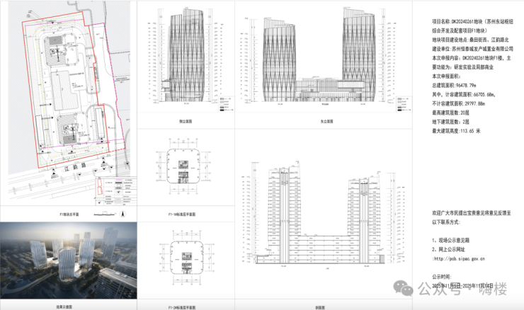Viewport: 524px width, 310px height.
Task: Open the F1-2# standard floor plan drawing
Action: 186,258
